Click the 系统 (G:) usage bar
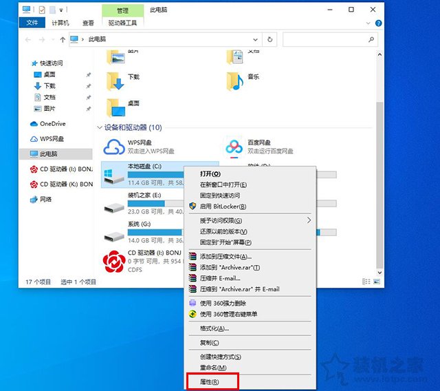Image resolution: width=440 pixels, height=391 pixels. point(156,232)
